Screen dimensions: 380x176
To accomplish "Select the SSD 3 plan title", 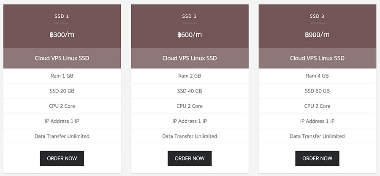I will [x=317, y=16].
